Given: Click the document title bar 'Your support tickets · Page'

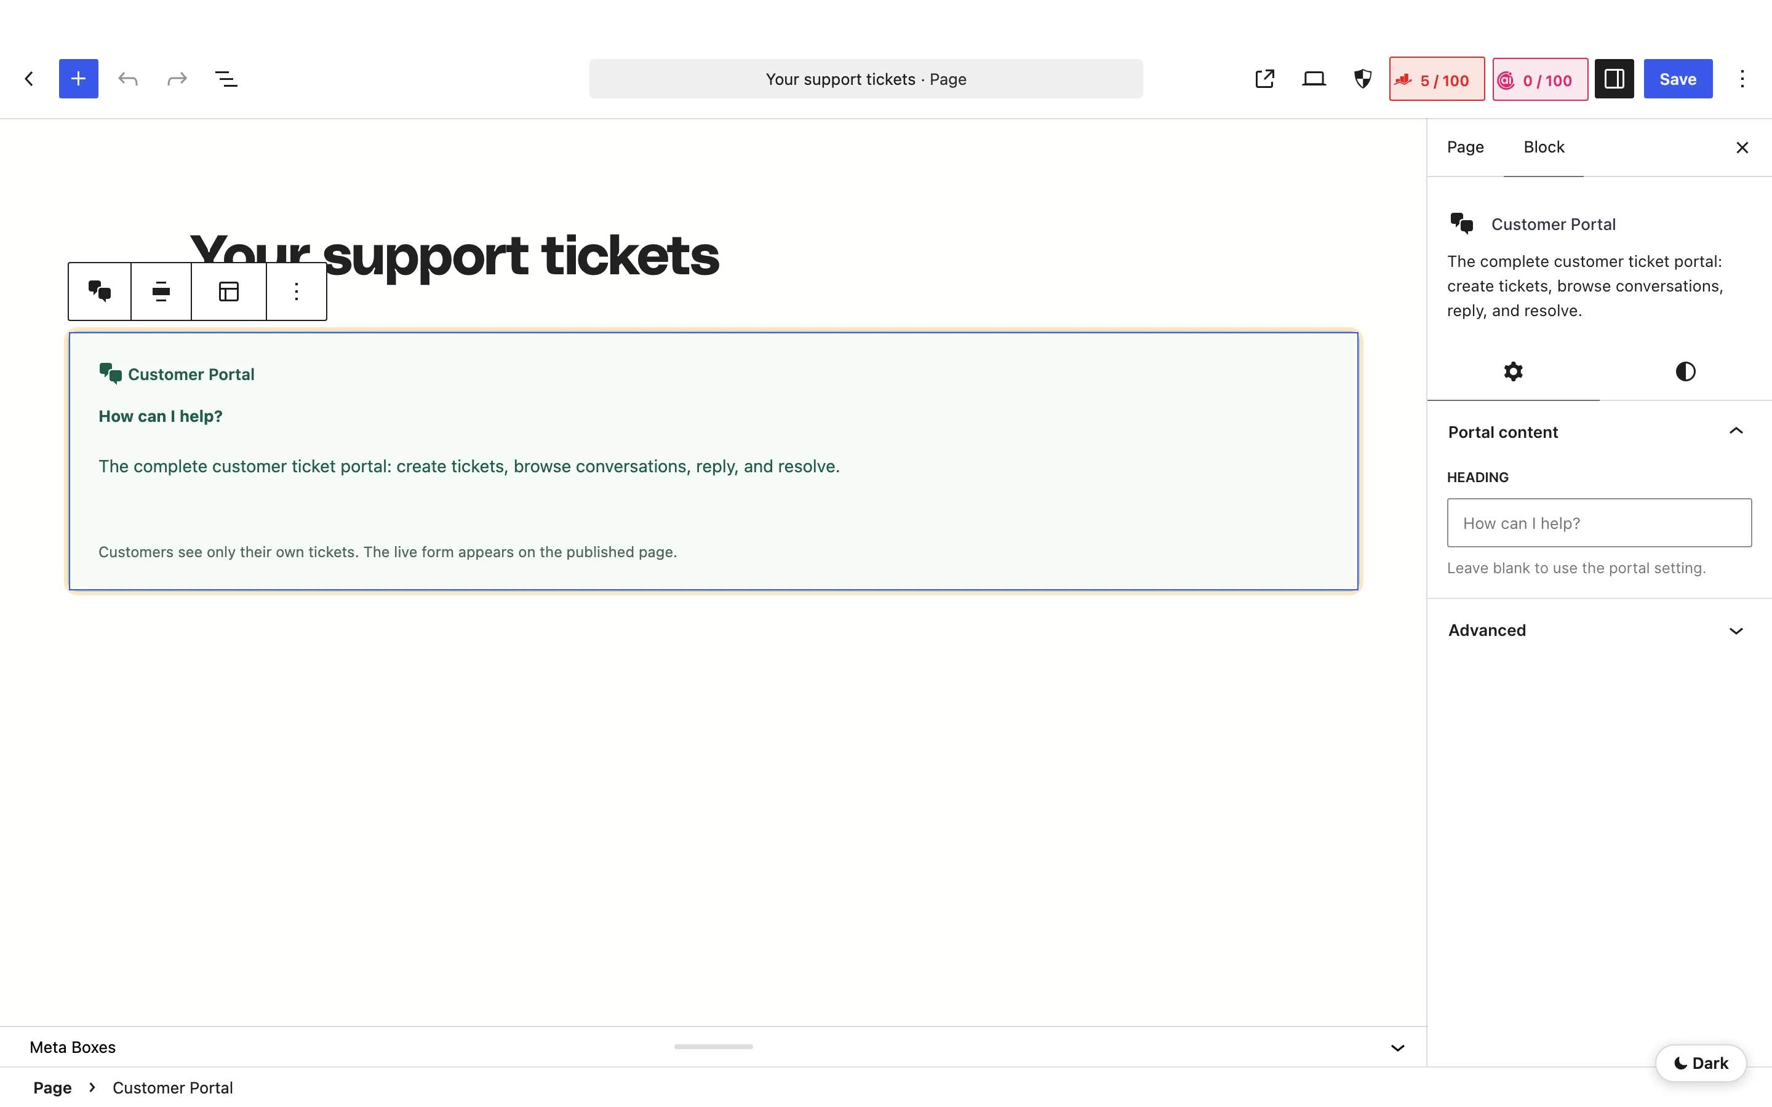Looking at the screenshot, I should (866, 79).
